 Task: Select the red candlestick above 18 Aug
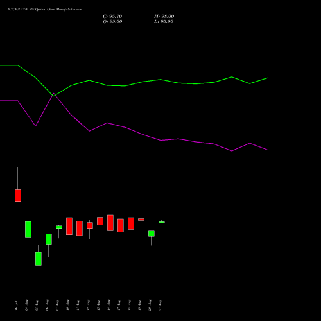pos(131,223)
